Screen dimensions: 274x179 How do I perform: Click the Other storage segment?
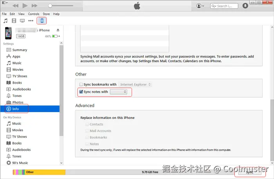pyautogui.click(x=45, y=172)
